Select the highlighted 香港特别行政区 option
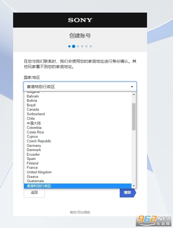This screenshot has height=228, width=173. [x=39, y=186]
